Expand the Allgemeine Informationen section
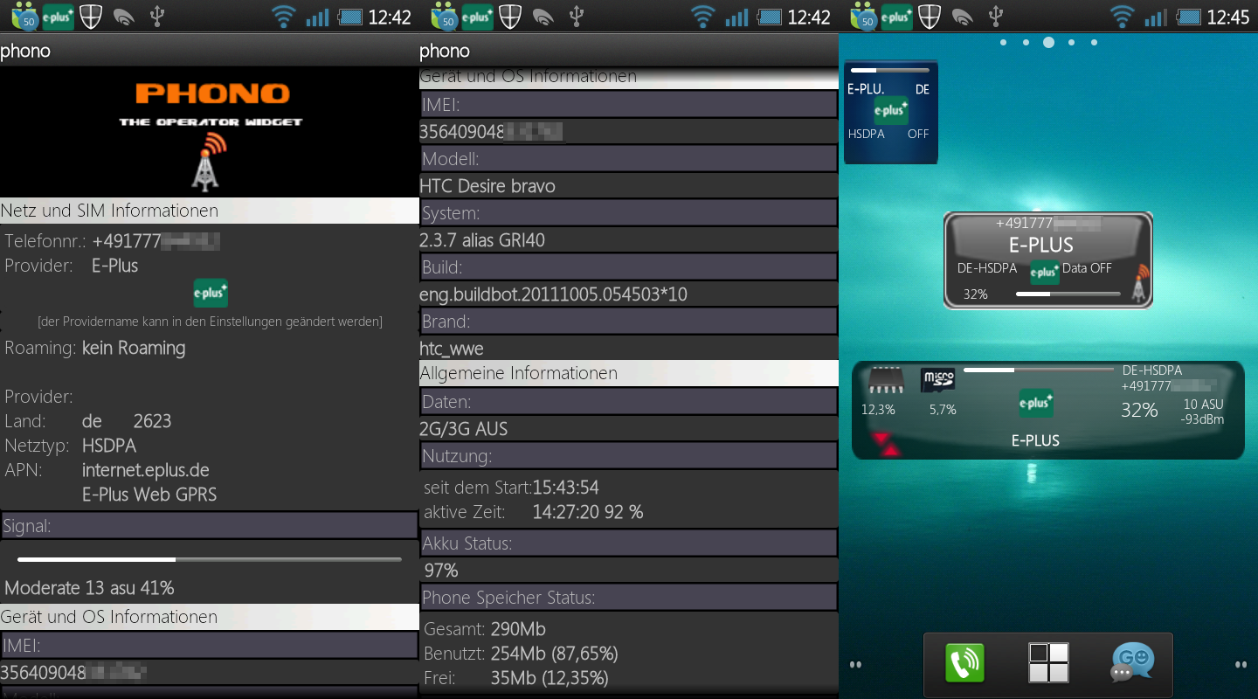1258x699 pixels. tap(628, 373)
